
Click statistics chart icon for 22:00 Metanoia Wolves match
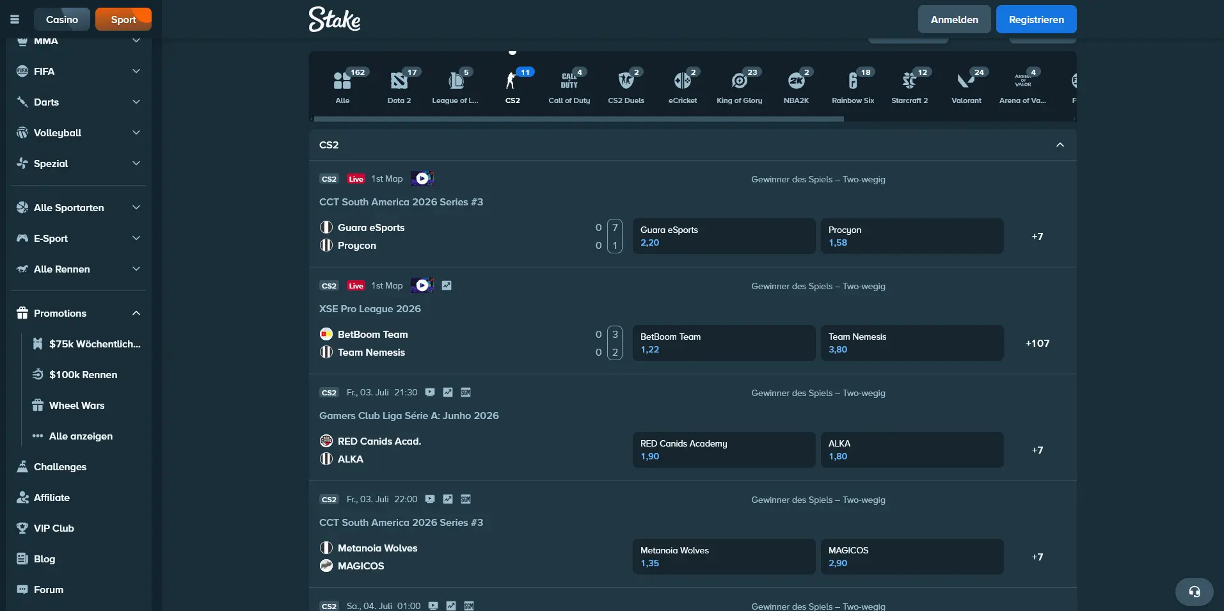click(x=448, y=499)
